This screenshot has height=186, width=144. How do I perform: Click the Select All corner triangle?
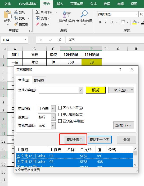5,49
